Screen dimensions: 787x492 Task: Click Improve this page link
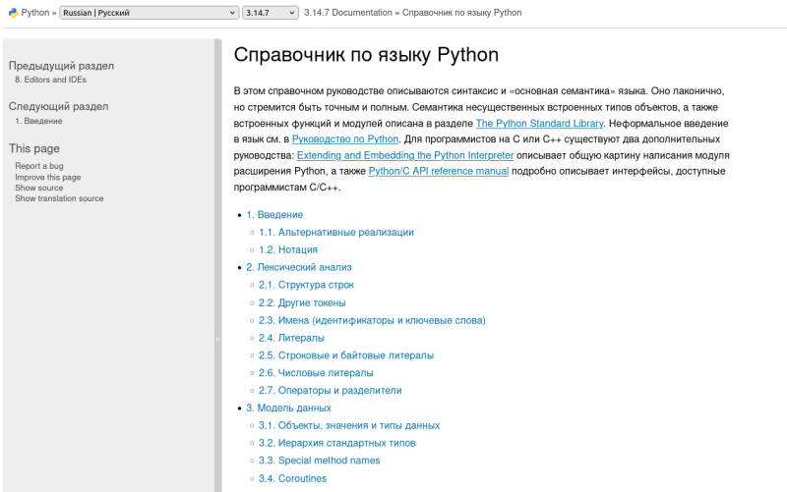[47, 177]
